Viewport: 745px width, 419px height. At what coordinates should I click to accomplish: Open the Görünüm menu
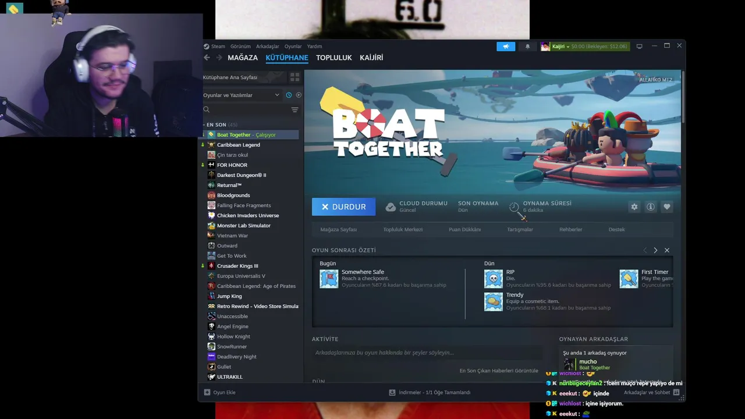[x=240, y=47]
